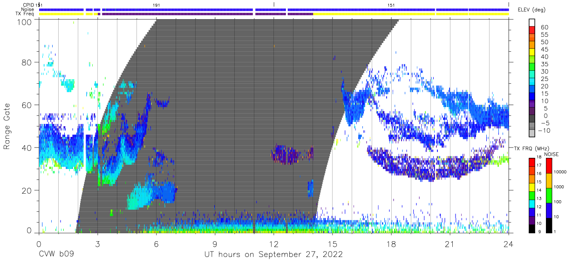Click the CPID tick mark above 12 UT
Viewport: 572px width, 264px height.
[x=274, y=5]
